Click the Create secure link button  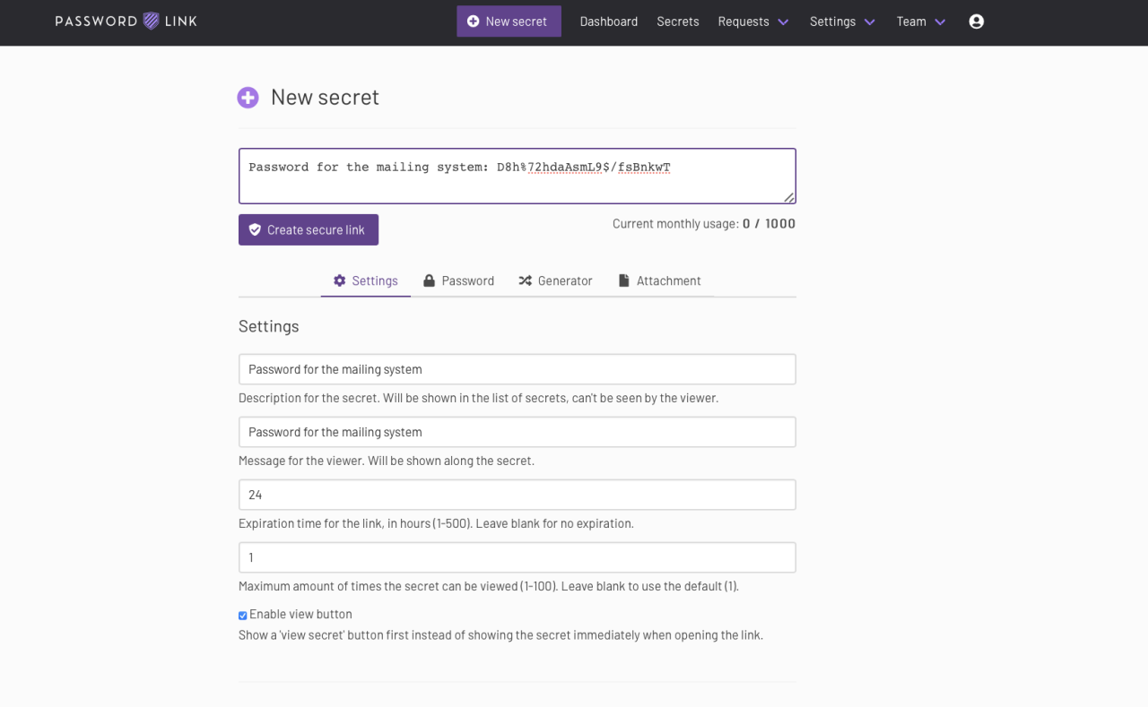click(x=309, y=230)
